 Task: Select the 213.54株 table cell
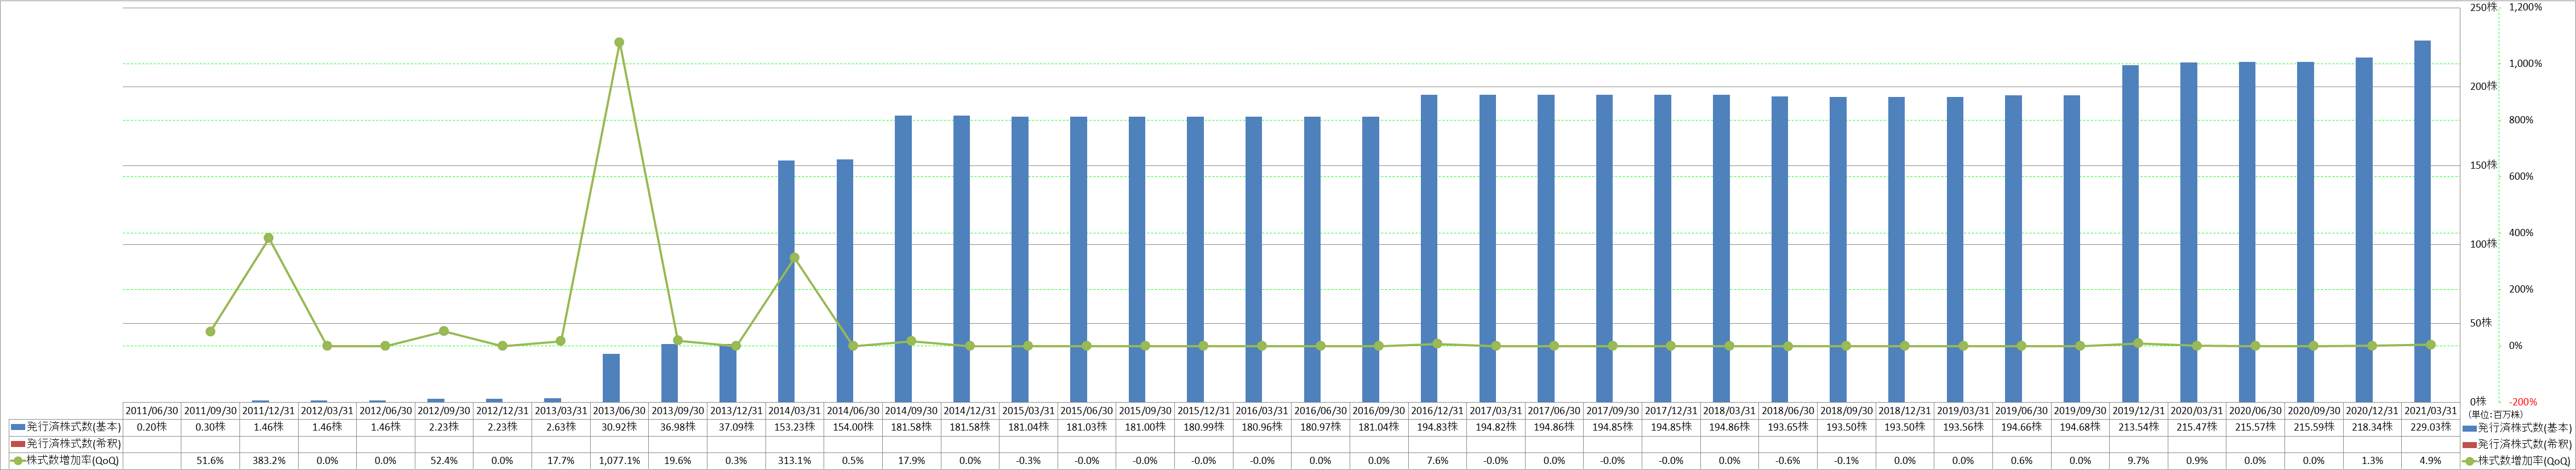point(2139,427)
